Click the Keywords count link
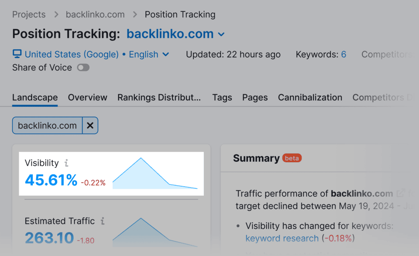Viewport: 419px width, 256px height. pyautogui.click(x=343, y=55)
